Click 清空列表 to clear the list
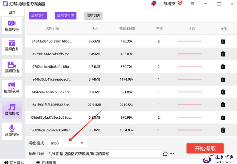Image resolution: width=237 pixels, height=164 pixels. click(93, 16)
